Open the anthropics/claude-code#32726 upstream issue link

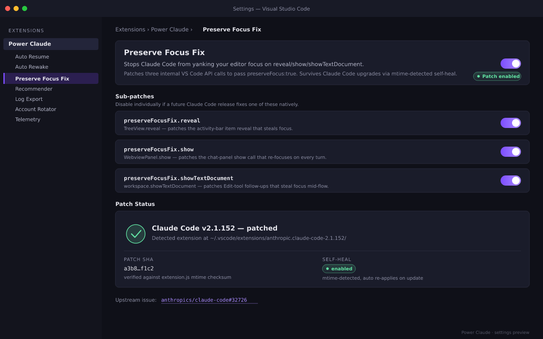coord(204,300)
